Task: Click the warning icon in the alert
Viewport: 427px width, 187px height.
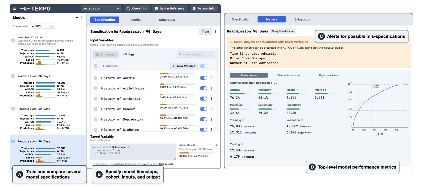Action: [x=232, y=42]
